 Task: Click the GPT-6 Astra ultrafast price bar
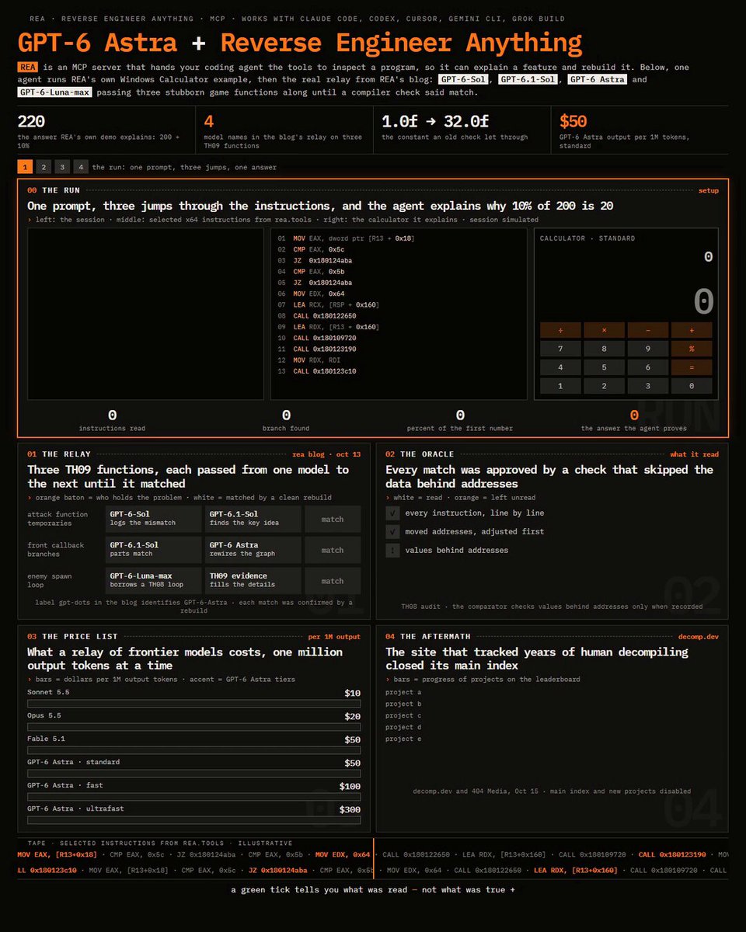(193, 820)
